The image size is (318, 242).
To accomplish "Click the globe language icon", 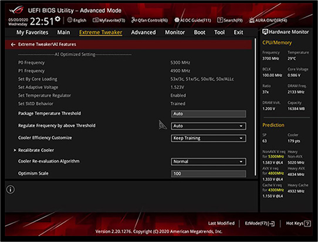I will pyautogui.click(x=70, y=20).
